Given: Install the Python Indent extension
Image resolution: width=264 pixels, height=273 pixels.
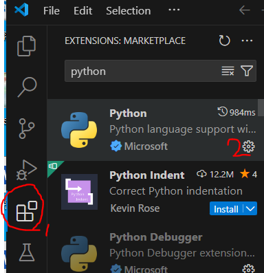Looking at the screenshot, I should tap(226, 209).
